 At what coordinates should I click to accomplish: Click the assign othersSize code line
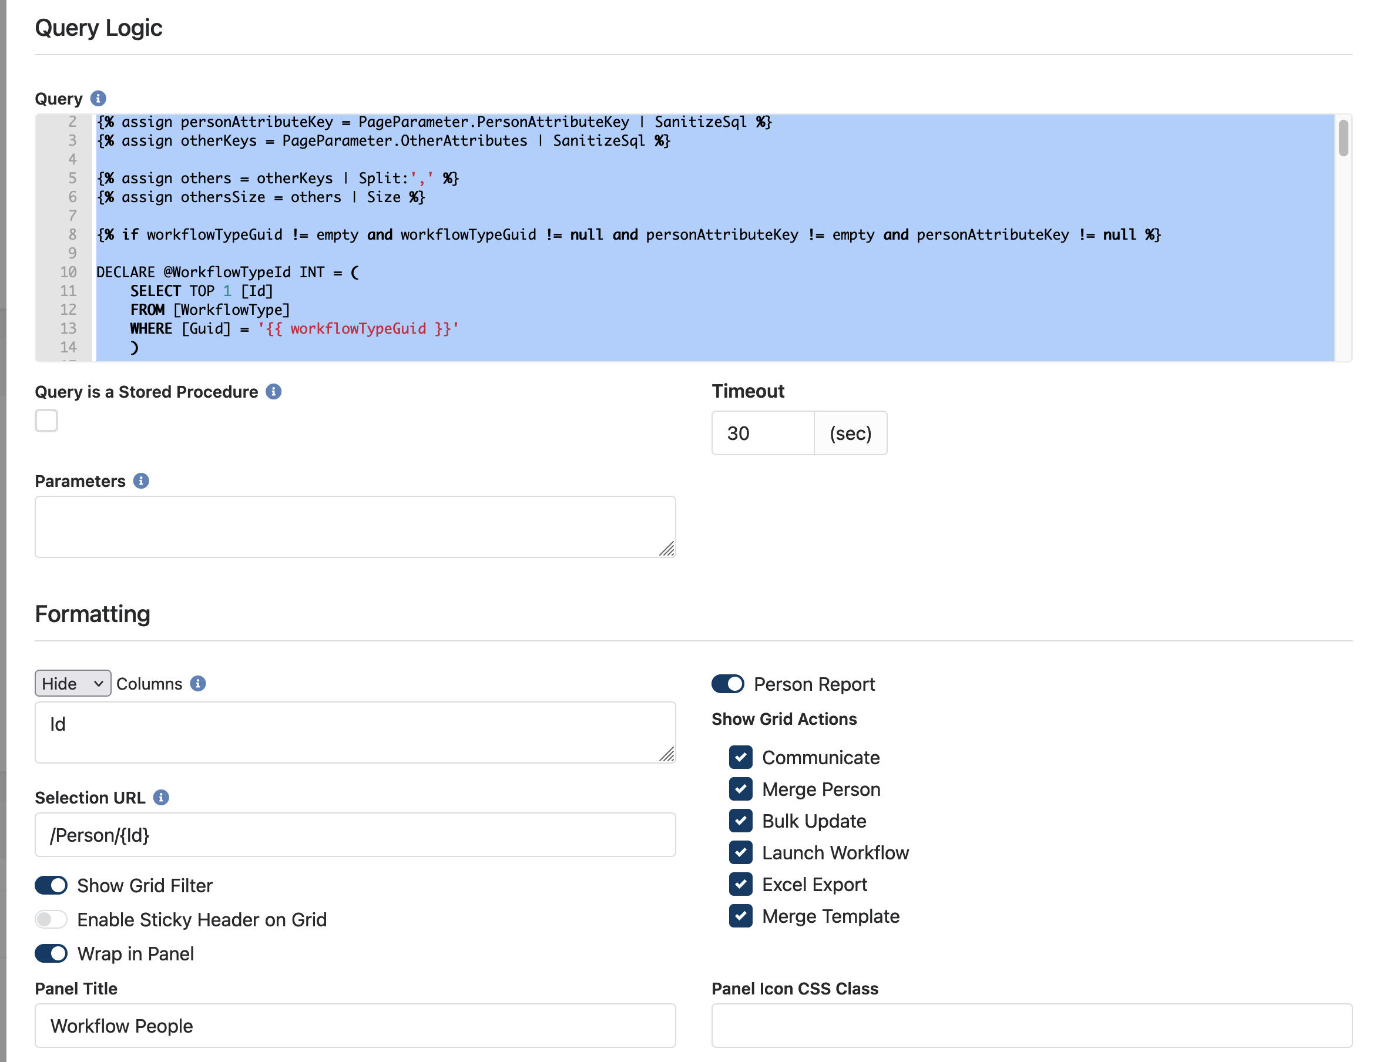coord(261,197)
